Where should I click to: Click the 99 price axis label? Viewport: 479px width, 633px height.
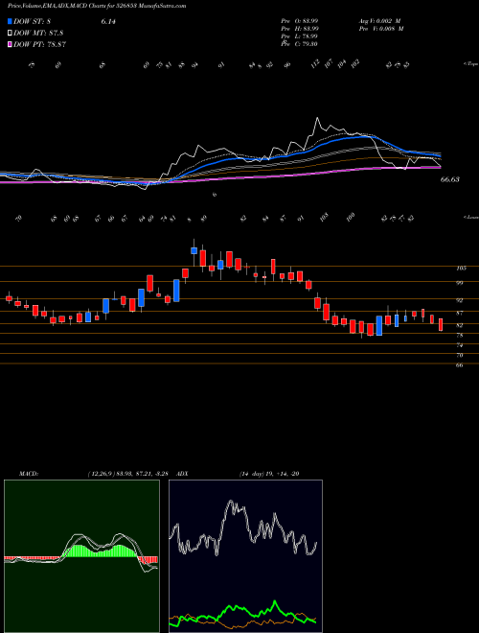click(459, 283)
